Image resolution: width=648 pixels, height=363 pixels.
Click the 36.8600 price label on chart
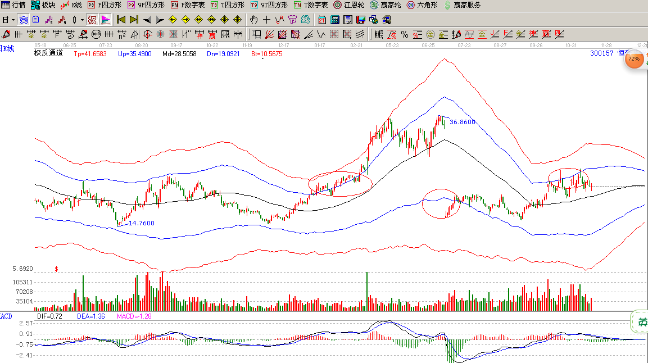(463, 122)
